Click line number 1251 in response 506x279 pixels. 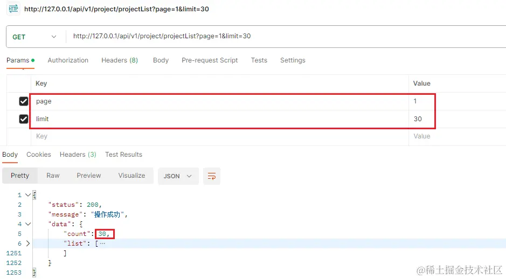(14, 253)
